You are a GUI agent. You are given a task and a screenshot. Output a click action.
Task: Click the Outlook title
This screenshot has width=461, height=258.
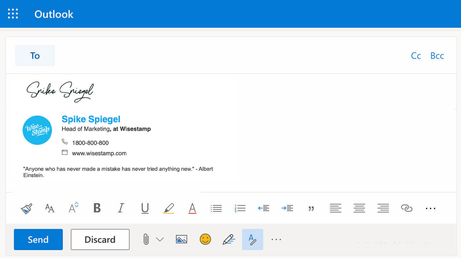pos(54,14)
